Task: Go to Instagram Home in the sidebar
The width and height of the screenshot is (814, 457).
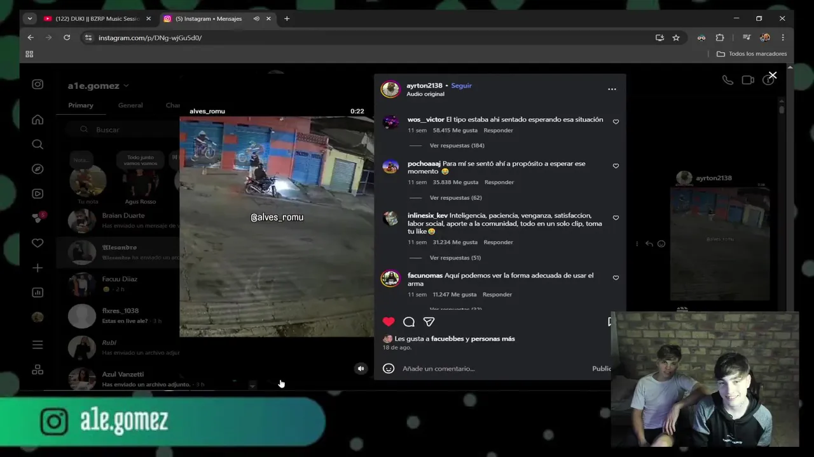Action: click(x=38, y=119)
